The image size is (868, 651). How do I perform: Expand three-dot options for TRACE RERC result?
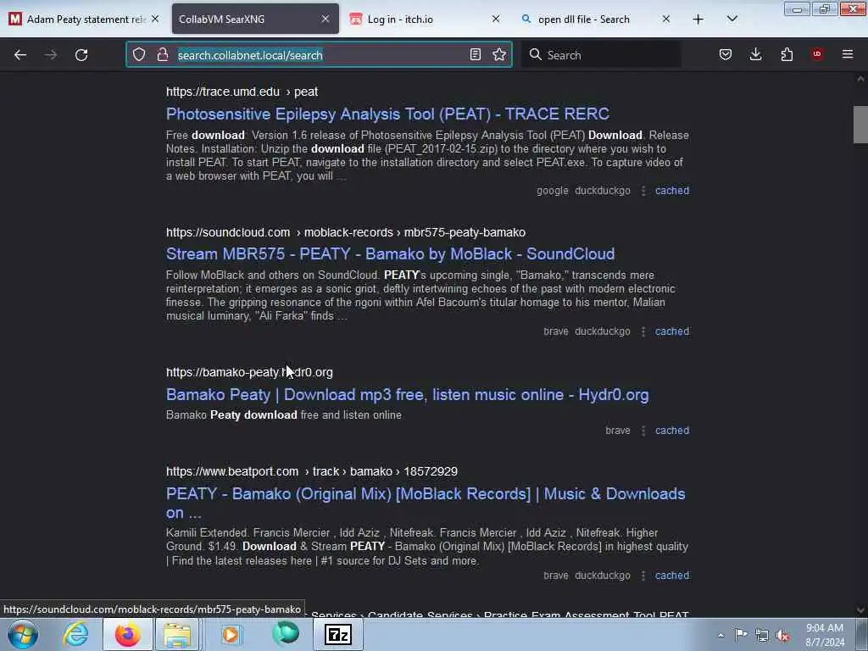(643, 191)
